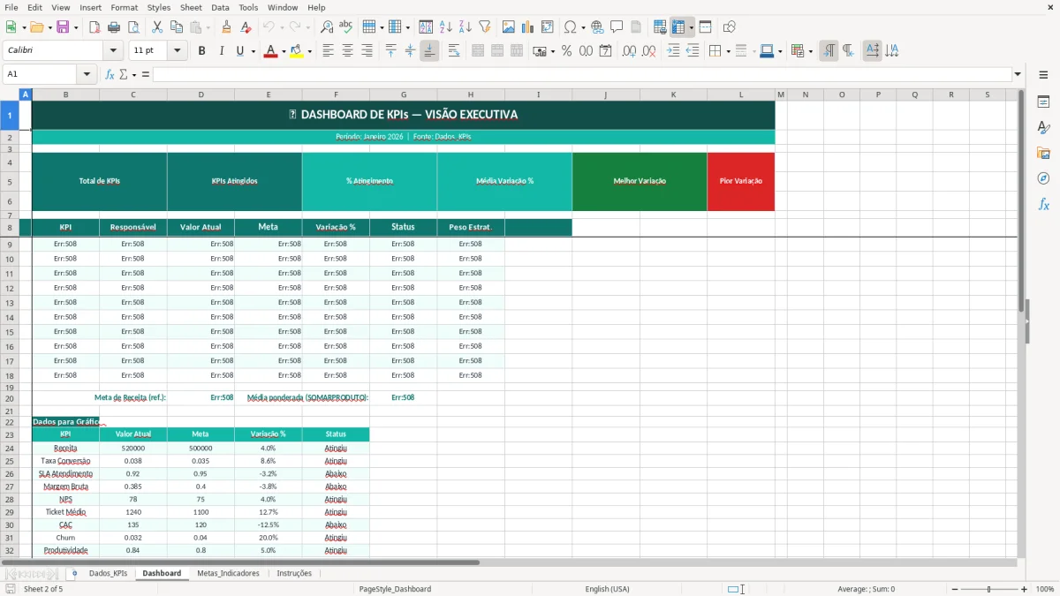Toggle Wrap Text
This screenshot has height=596, width=1060.
454,51
